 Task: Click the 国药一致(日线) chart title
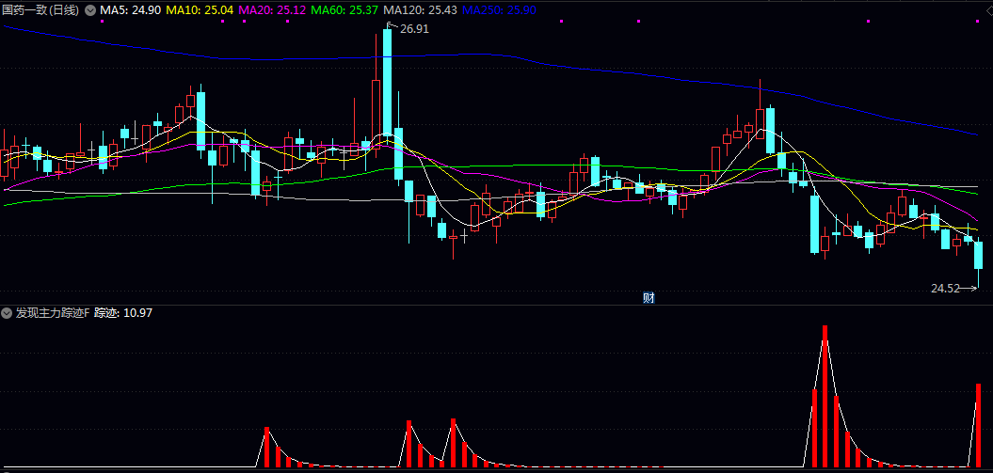(41, 10)
